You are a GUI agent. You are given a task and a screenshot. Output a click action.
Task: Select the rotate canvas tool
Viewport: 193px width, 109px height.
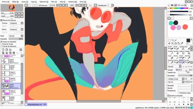click(x=176, y=43)
